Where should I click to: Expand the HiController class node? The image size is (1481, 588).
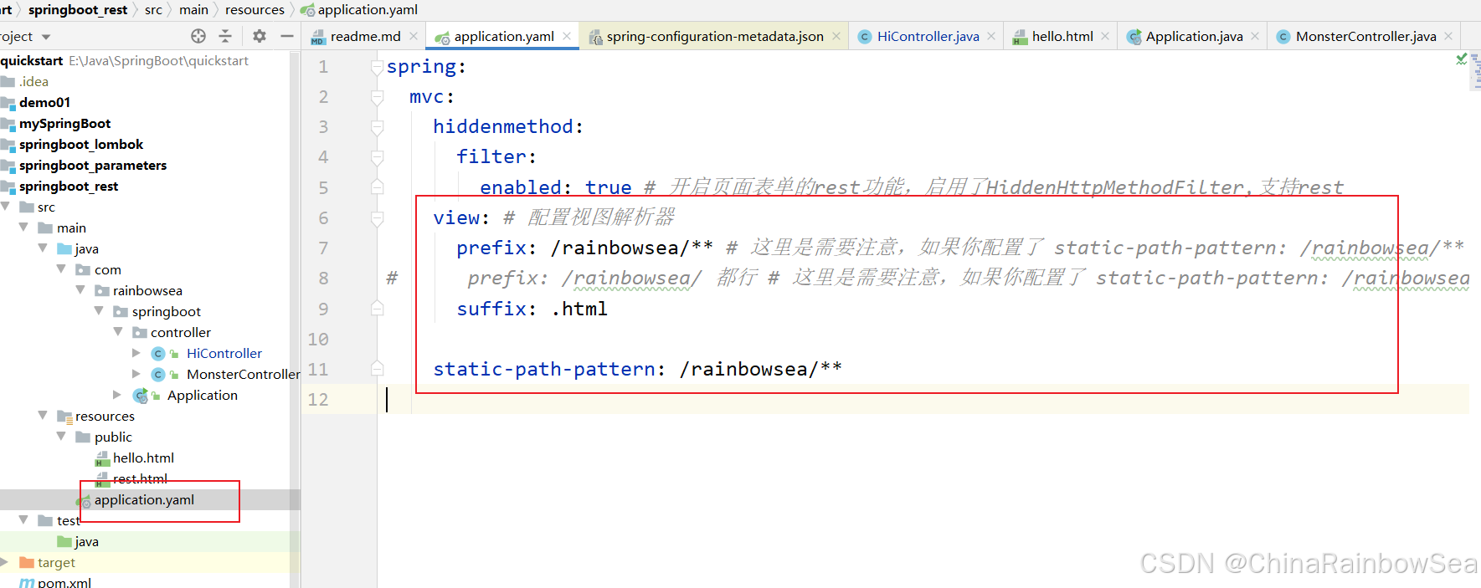point(136,353)
